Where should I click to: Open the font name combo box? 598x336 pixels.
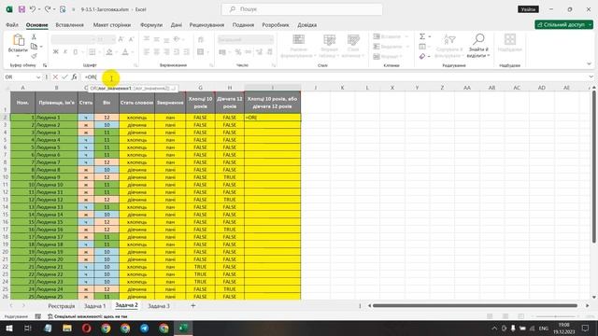click(73, 39)
